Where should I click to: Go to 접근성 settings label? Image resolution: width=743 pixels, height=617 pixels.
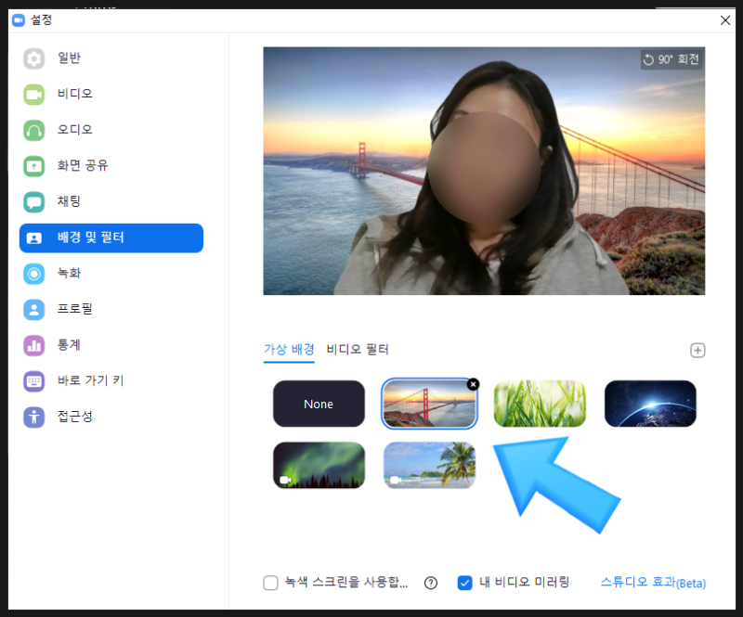(75, 417)
